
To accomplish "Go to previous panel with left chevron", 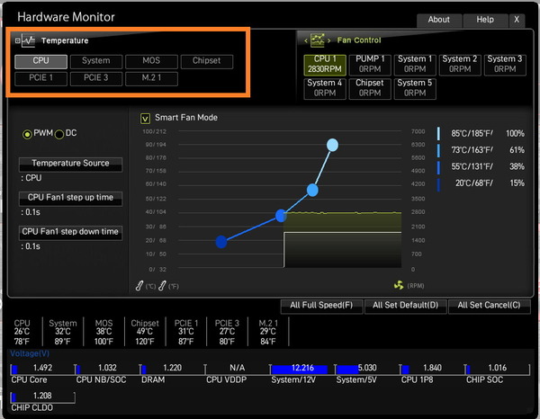I will click(306, 40).
